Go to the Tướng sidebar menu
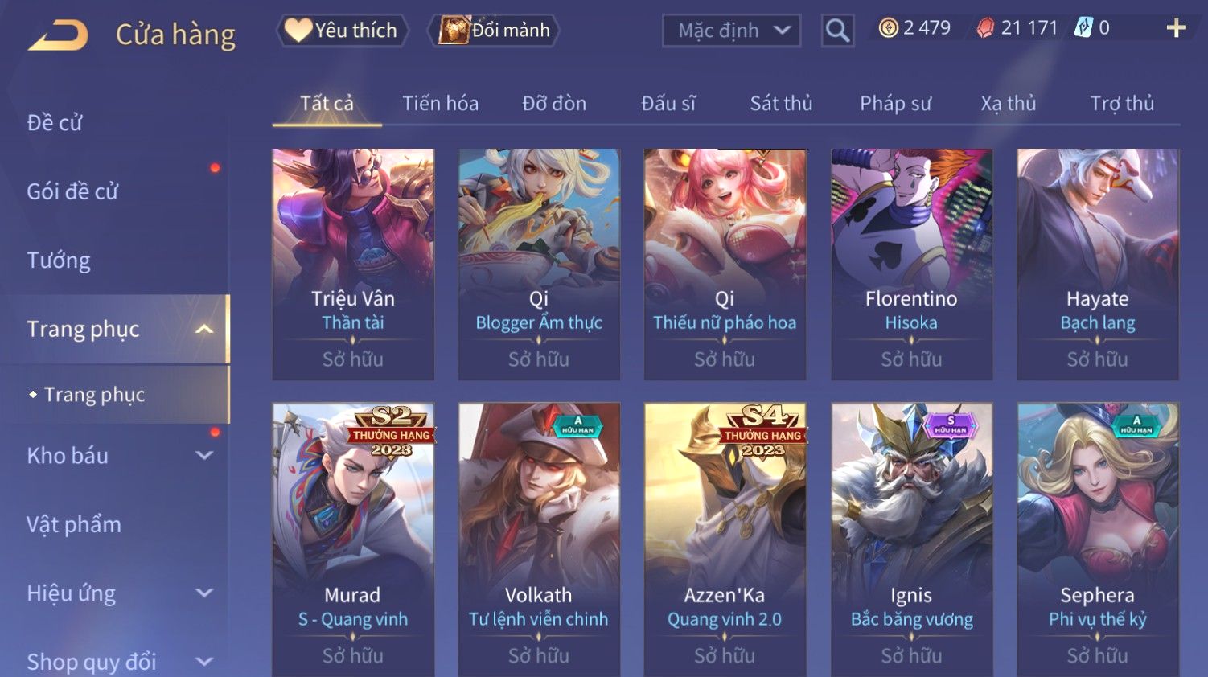The image size is (1208, 677). pyautogui.click(x=59, y=261)
